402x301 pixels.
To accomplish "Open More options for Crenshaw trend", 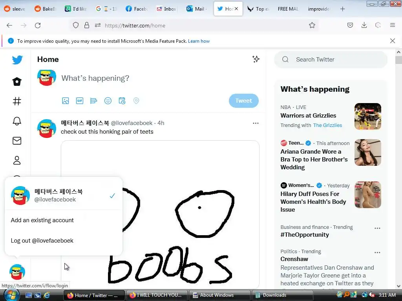I will [x=377, y=252].
